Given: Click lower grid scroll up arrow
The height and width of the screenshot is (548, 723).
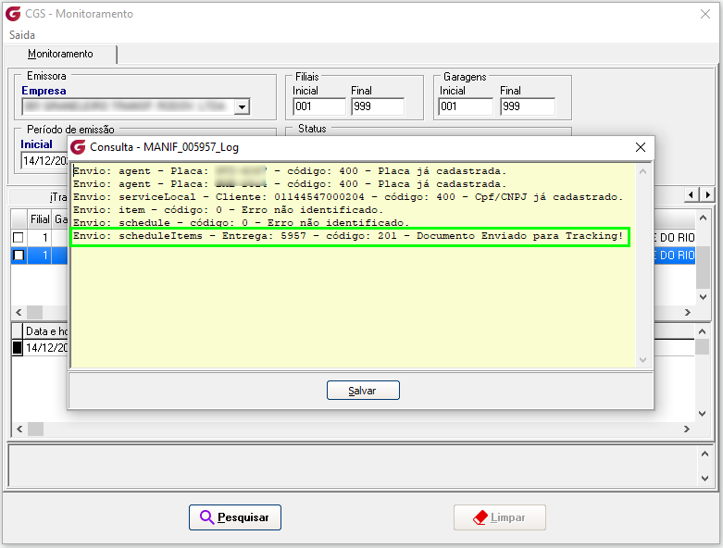Looking at the screenshot, I should (702, 331).
